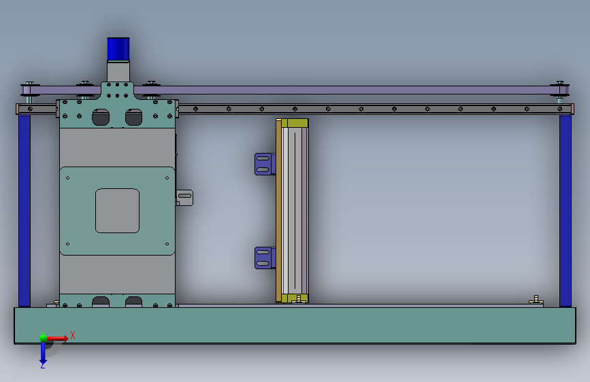This screenshot has width=590, height=382.
Task: Select the left oval cutout on the carriage top plate
Action: (101, 117)
